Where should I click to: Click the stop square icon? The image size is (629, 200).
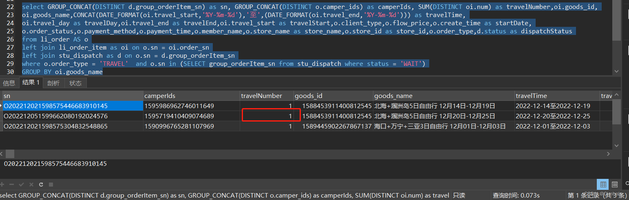51,184
